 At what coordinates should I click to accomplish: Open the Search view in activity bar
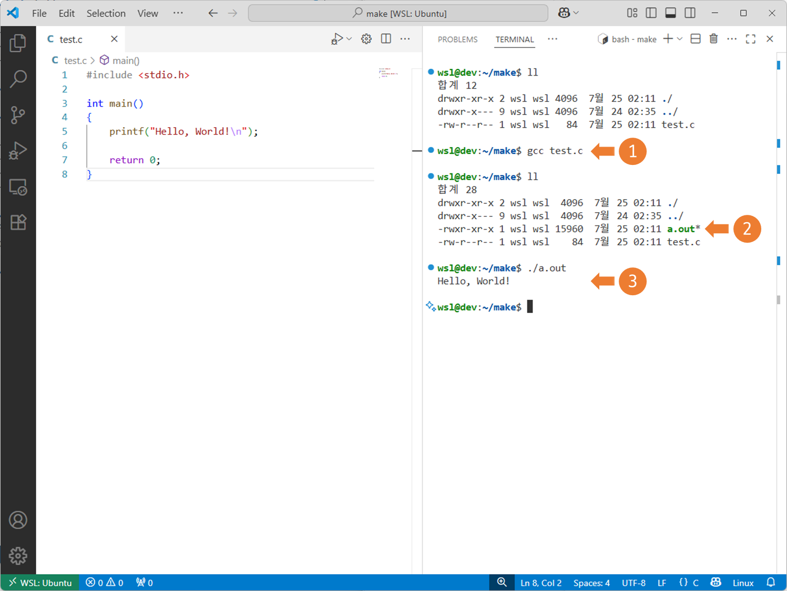pyautogui.click(x=18, y=79)
